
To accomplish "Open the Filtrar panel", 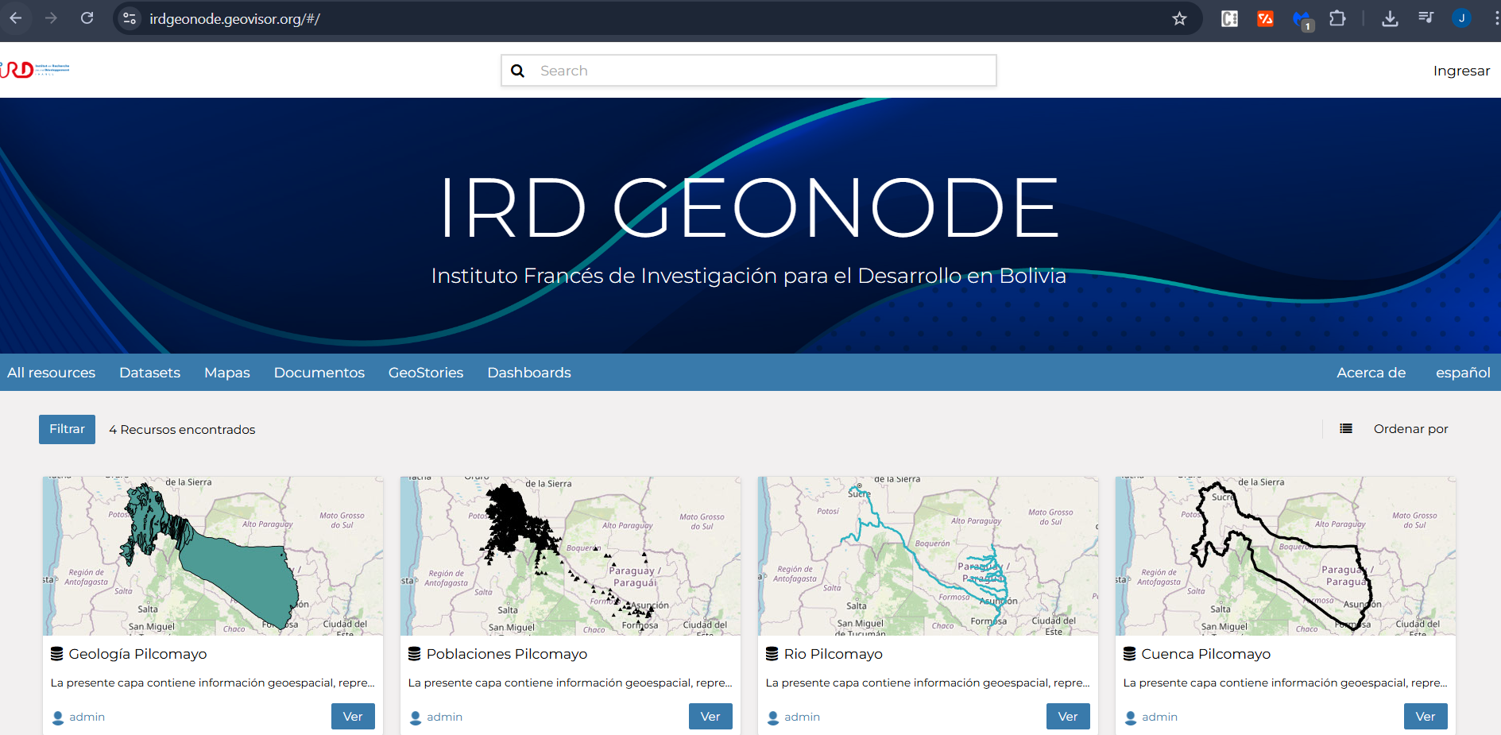I will (x=67, y=429).
